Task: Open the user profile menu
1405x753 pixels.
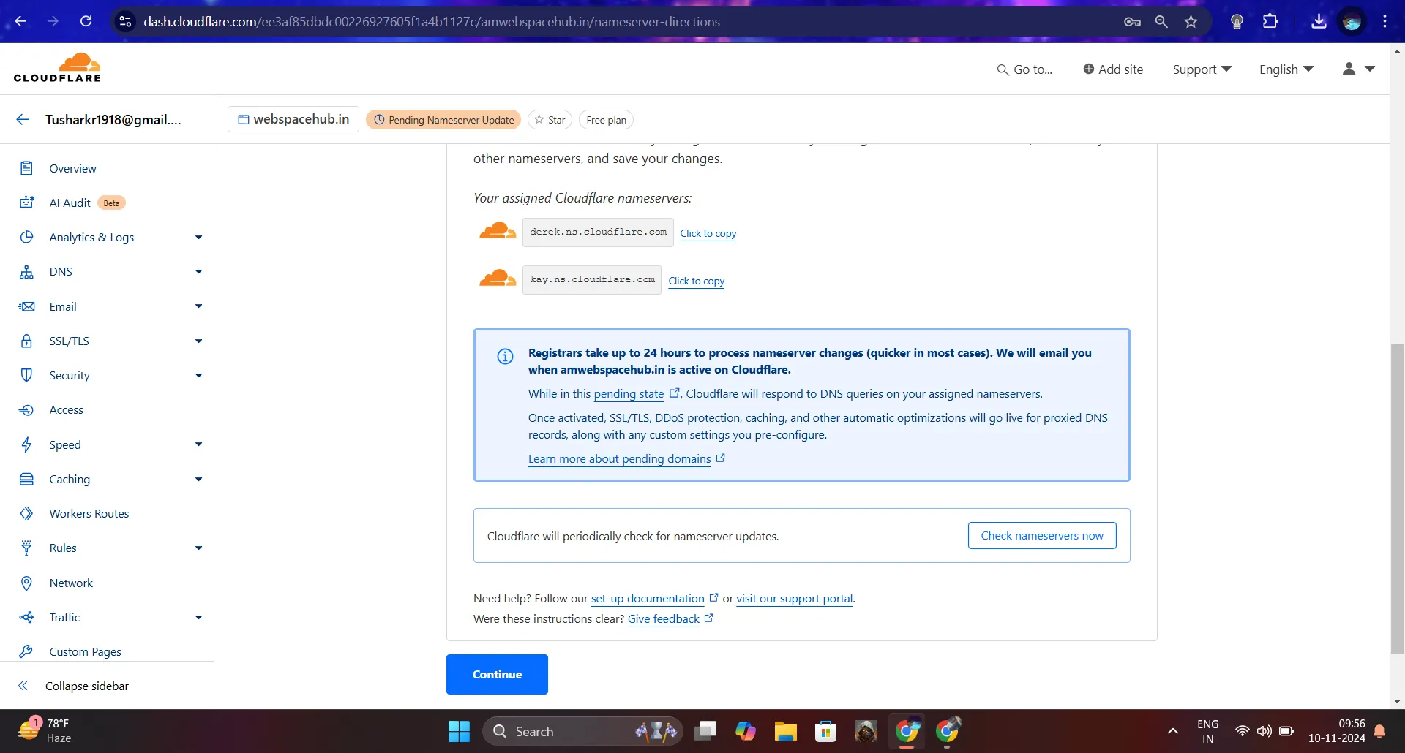Action: coord(1359,69)
